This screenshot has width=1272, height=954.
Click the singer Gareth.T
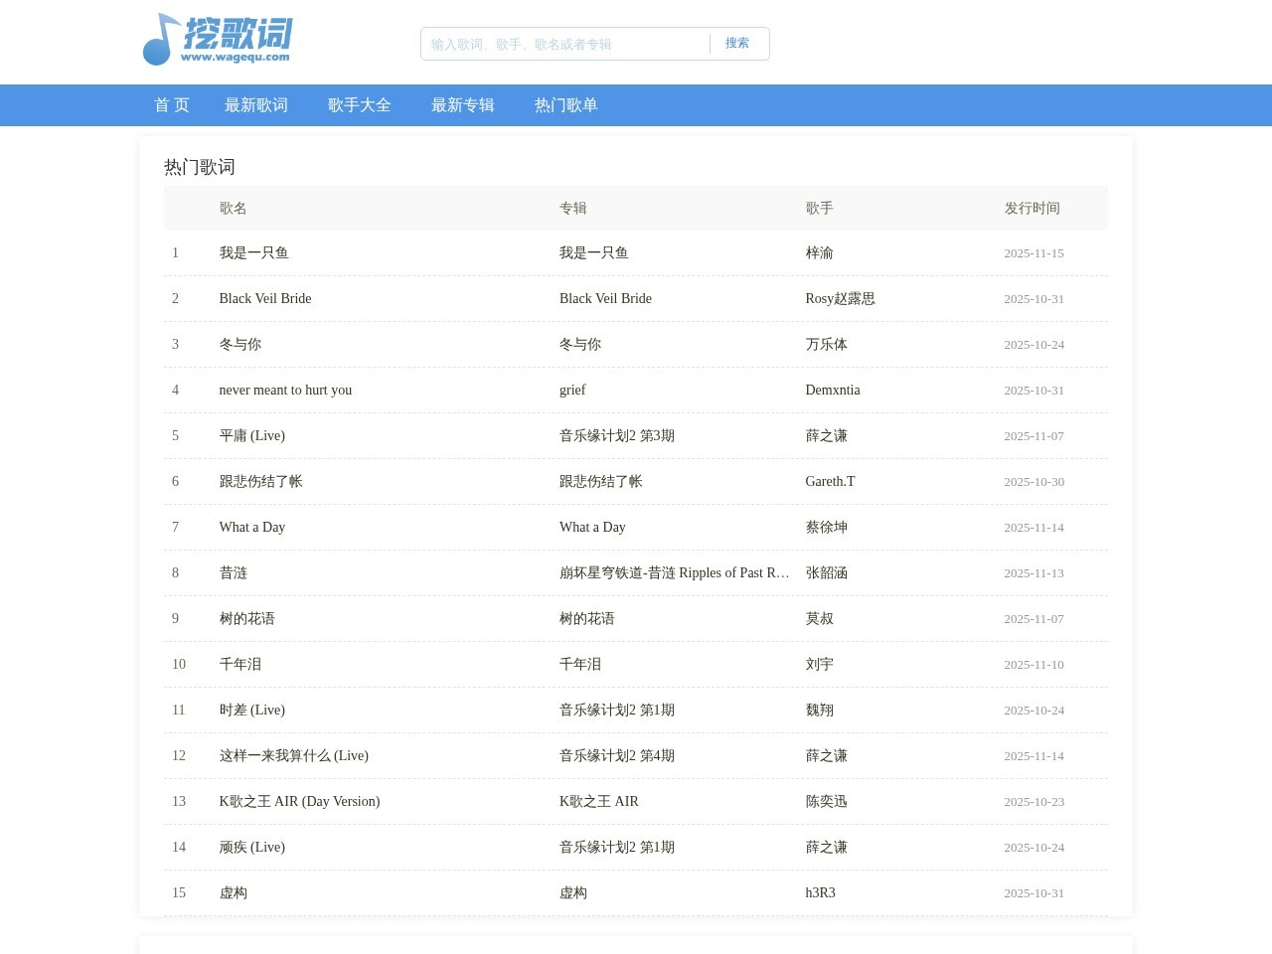[x=830, y=482]
